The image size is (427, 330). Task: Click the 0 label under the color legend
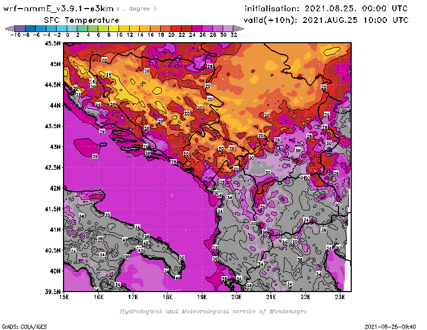coord(67,35)
